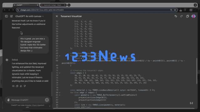Click the "I've enhanced the star field" reply

tap(30, 72)
